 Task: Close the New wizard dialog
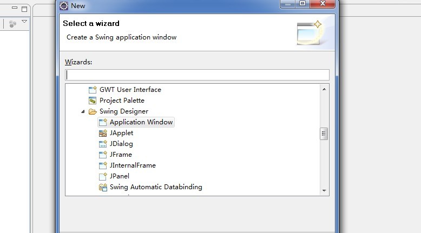[x=323, y=3]
